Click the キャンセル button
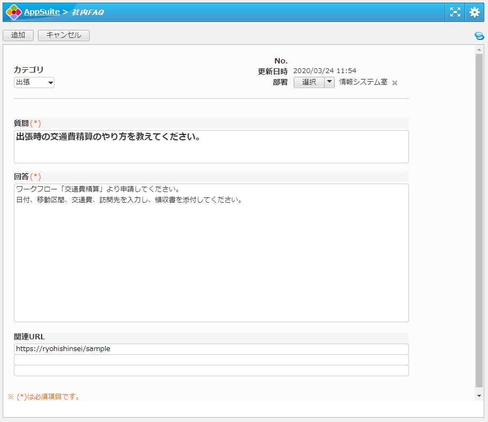Viewport: 488px width, 422px height. click(x=64, y=35)
